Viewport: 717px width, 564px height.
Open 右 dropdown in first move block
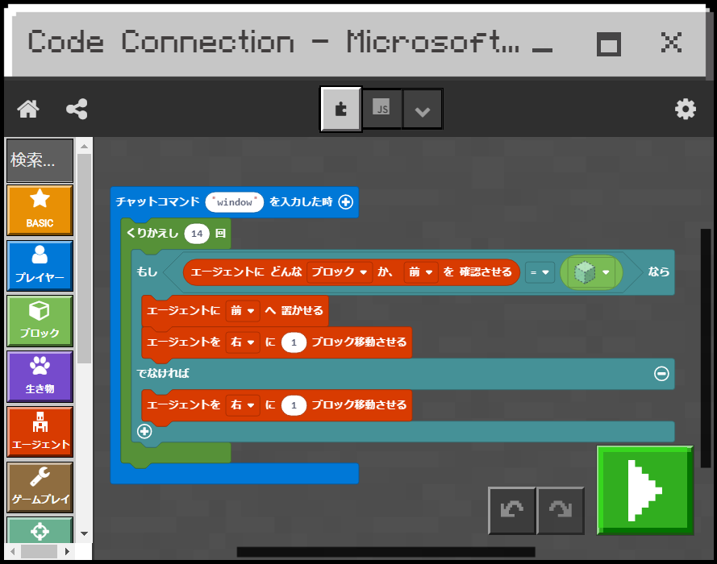(x=243, y=342)
